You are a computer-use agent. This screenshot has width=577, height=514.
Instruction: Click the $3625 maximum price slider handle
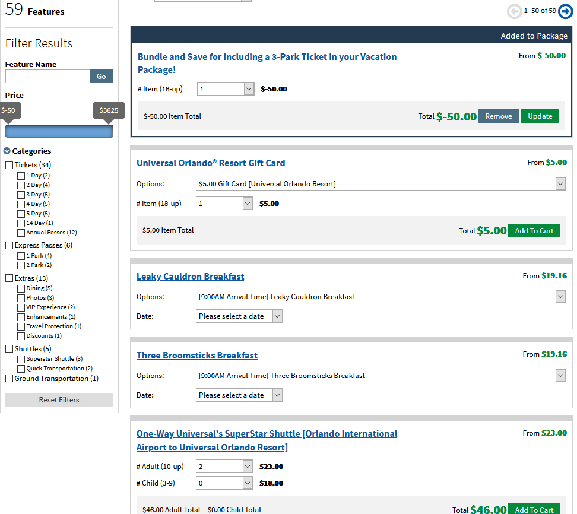[x=109, y=113]
